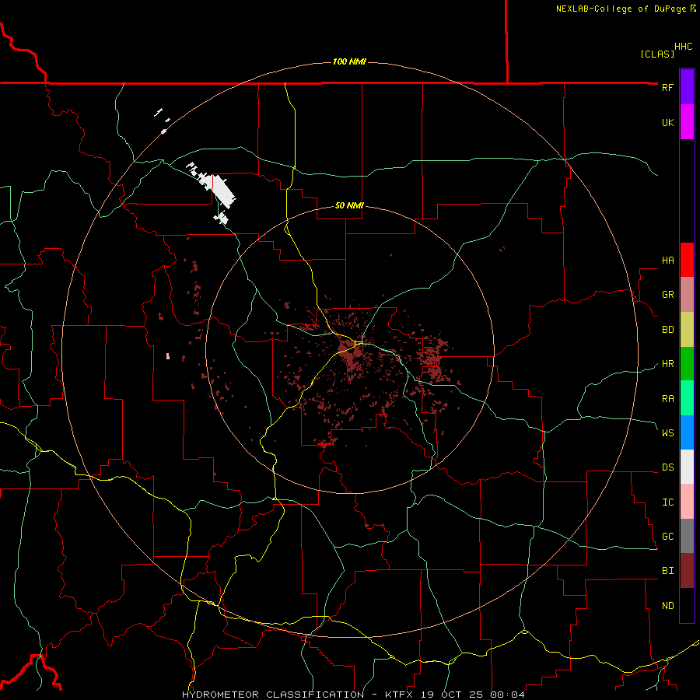The width and height of the screenshot is (700, 700).
Task: Click the bright green RA rain swatch
Action: coord(687,397)
